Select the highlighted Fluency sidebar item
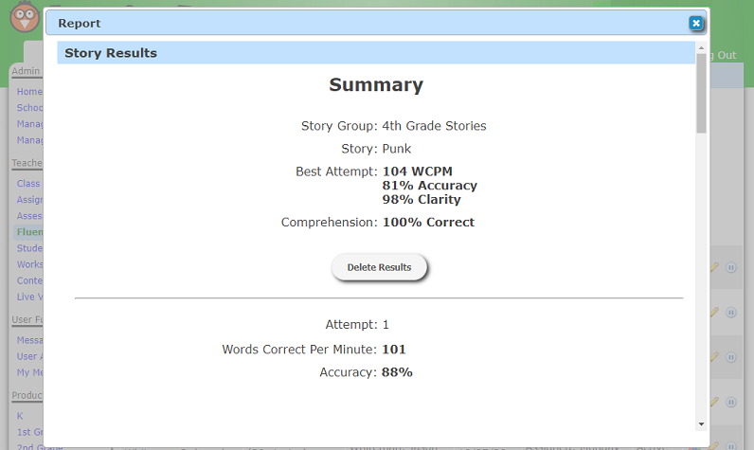 (29, 231)
